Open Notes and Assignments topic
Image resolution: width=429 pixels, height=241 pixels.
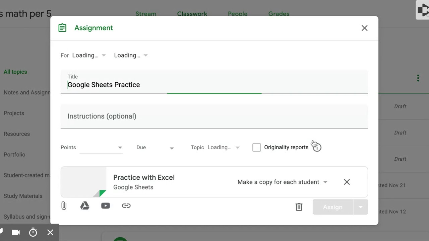[27, 92]
